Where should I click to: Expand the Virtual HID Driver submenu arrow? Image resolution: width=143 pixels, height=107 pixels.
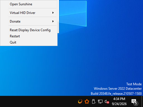pyautogui.click(x=53, y=13)
